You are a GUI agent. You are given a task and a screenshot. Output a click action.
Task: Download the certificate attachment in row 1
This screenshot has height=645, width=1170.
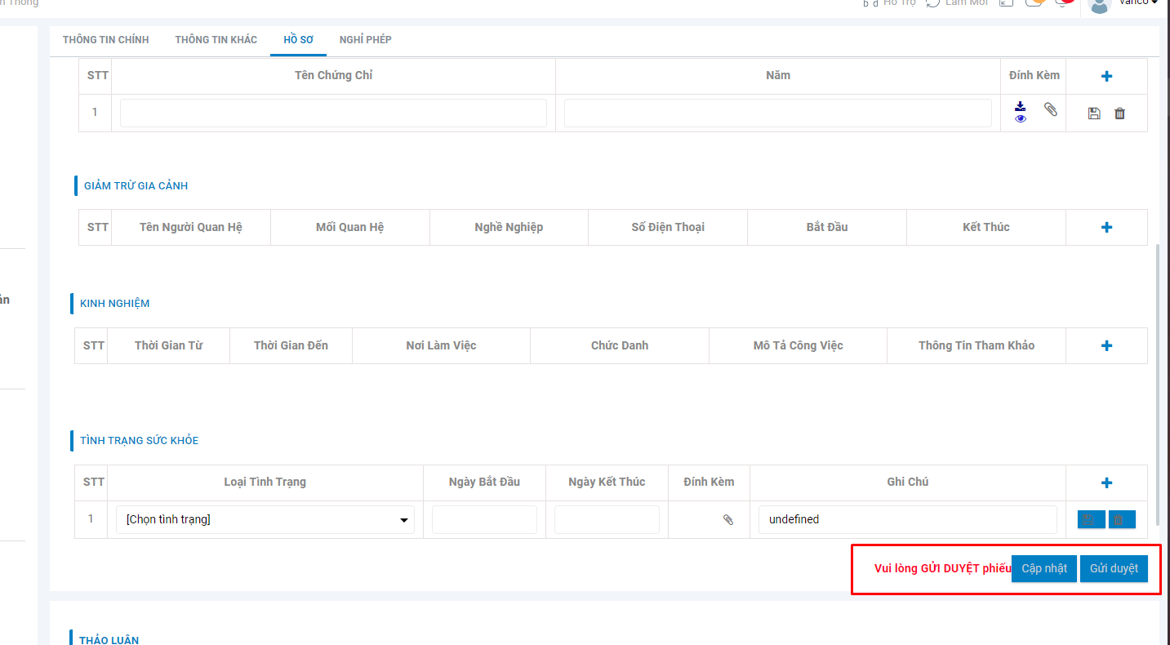[x=1020, y=106]
